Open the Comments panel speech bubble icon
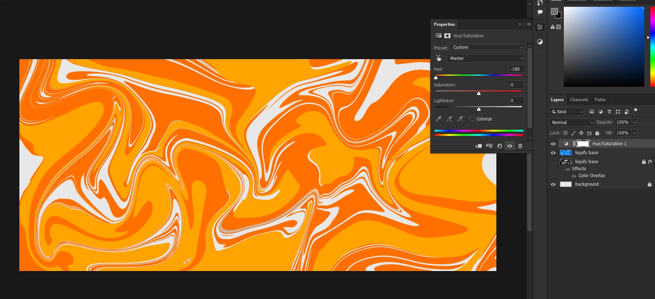The height and width of the screenshot is (299, 655). coord(540,12)
